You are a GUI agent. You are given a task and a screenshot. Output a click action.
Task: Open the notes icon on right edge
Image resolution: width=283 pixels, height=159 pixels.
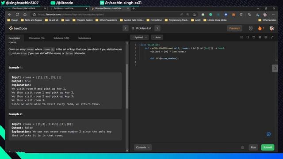pos(275,68)
